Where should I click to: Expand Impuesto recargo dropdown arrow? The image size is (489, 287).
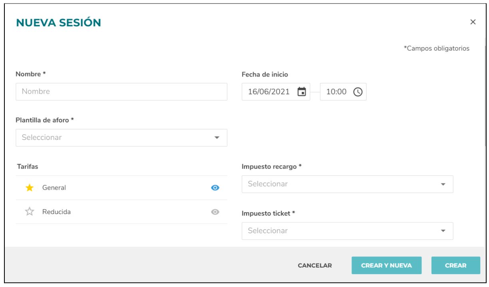click(443, 184)
